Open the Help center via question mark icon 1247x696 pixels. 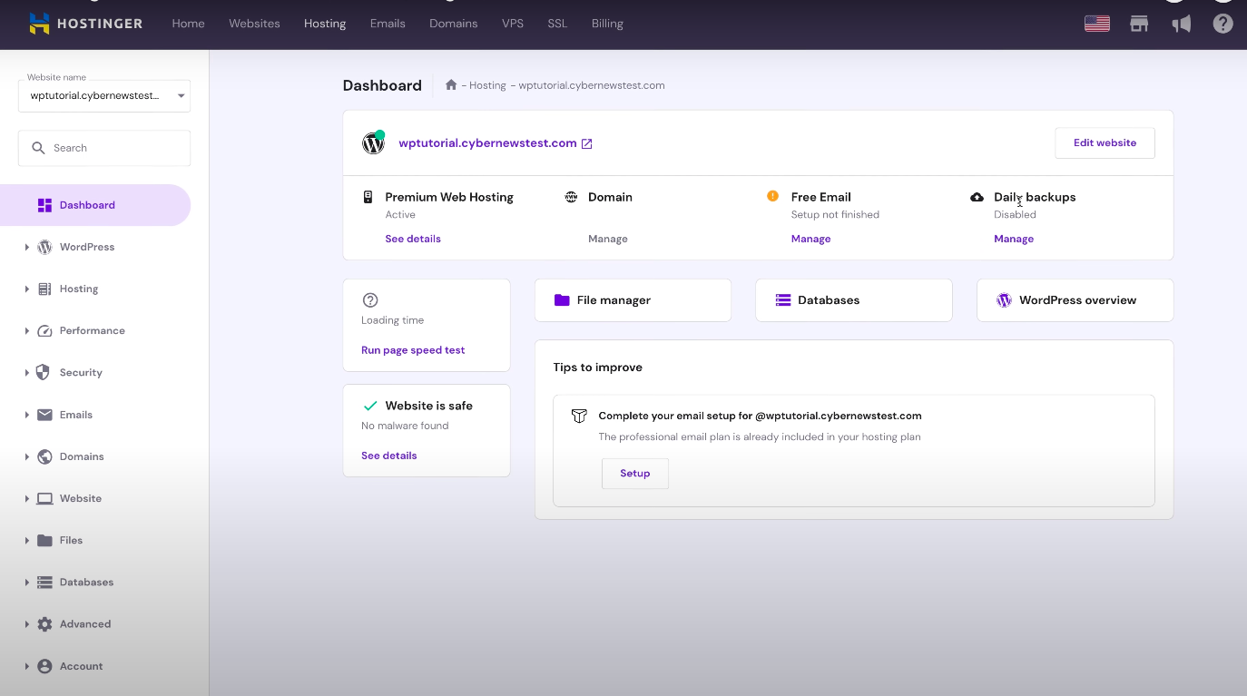pyautogui.click(x=1222, y=24)
